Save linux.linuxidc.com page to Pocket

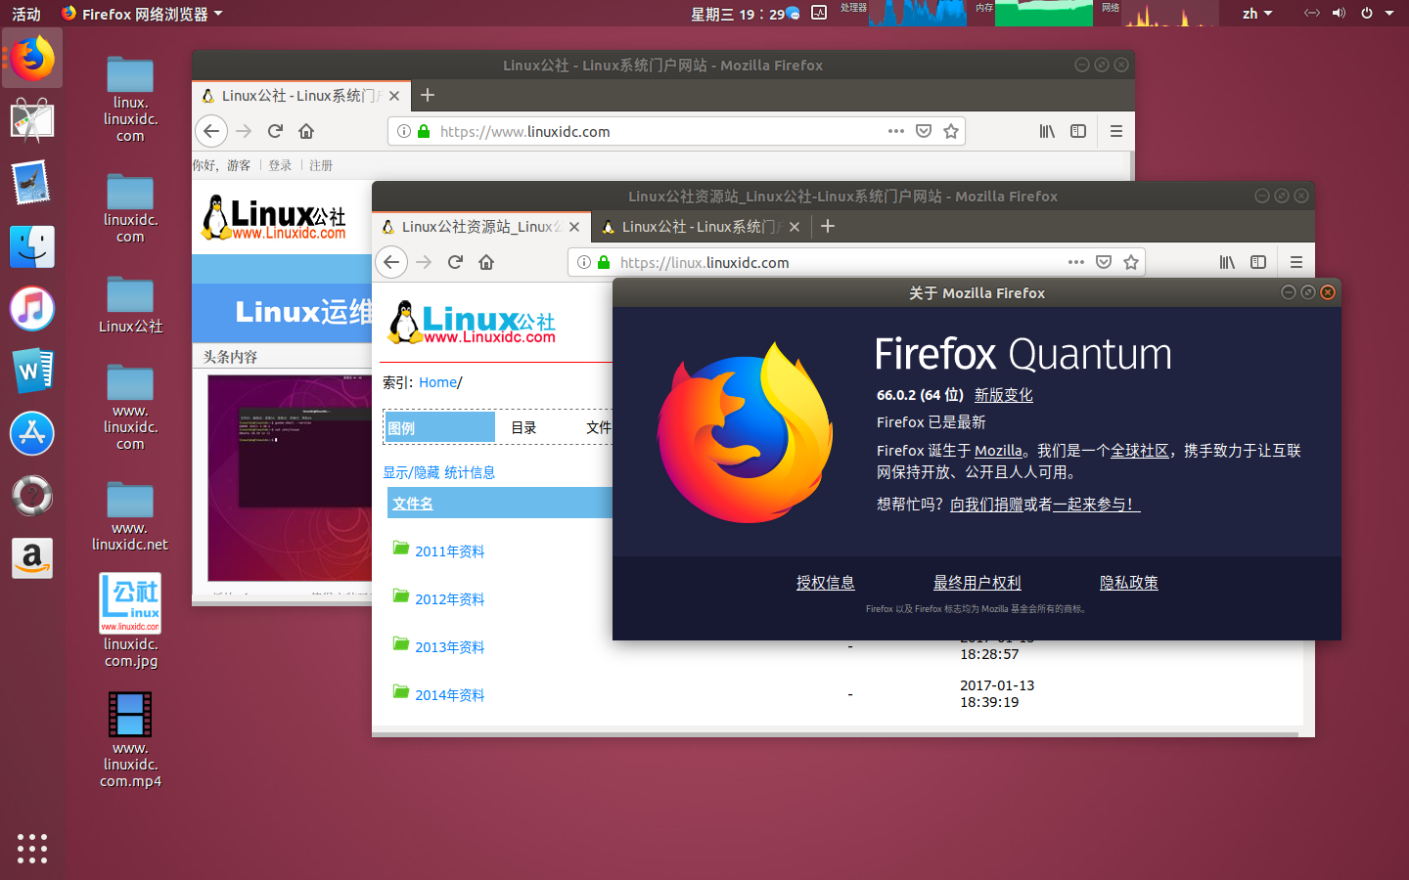1104,262
